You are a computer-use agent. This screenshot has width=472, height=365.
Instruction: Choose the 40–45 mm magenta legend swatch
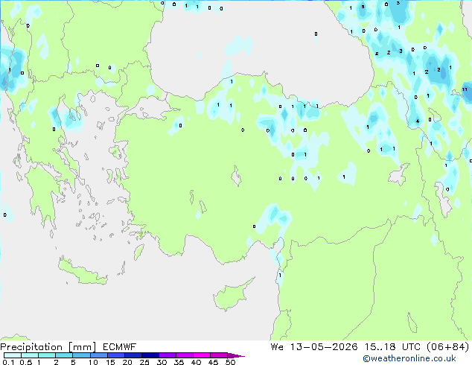202,355
